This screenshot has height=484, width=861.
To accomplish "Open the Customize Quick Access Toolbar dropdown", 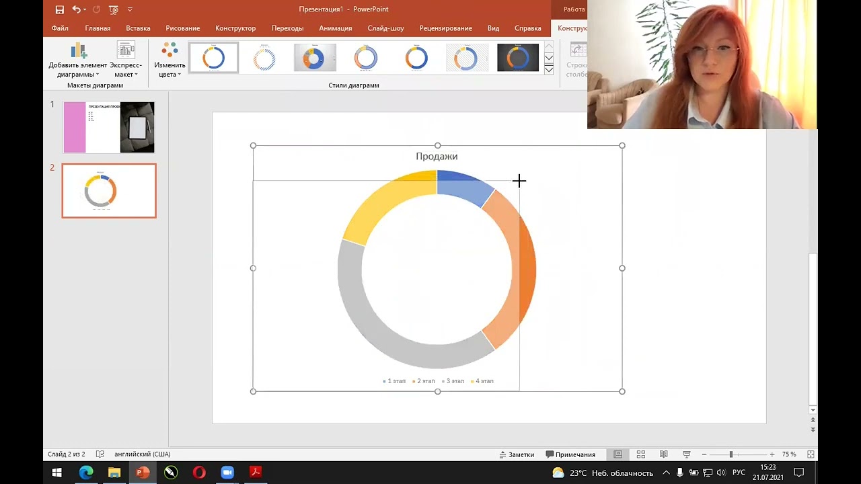I will [x=130, y=9].
